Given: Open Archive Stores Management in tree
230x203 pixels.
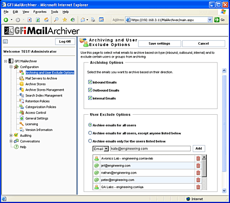Looking at the screenshot, I should (x=45, y=90).
